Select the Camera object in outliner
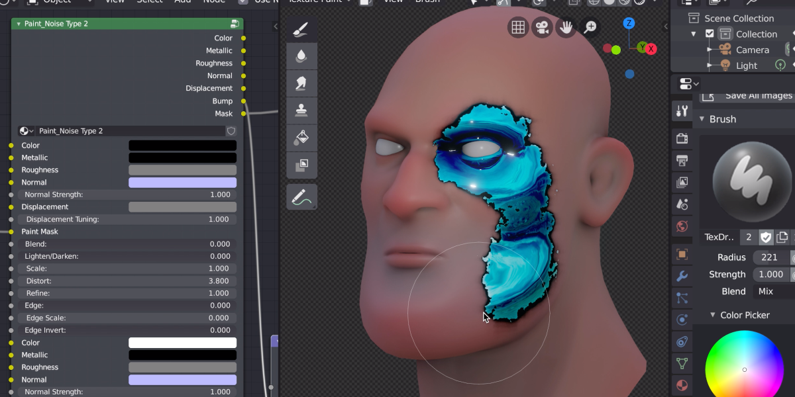The width and height of the screenshot is (795, 397). click(753, 50)
